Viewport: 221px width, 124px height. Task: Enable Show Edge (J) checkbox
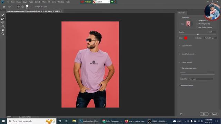pos(197,20)
